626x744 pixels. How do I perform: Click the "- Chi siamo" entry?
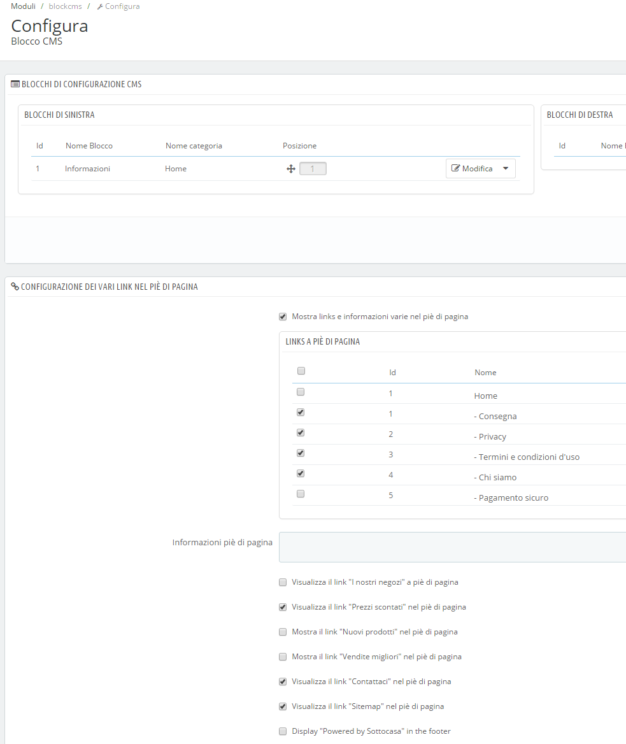[x=495, y=477]
